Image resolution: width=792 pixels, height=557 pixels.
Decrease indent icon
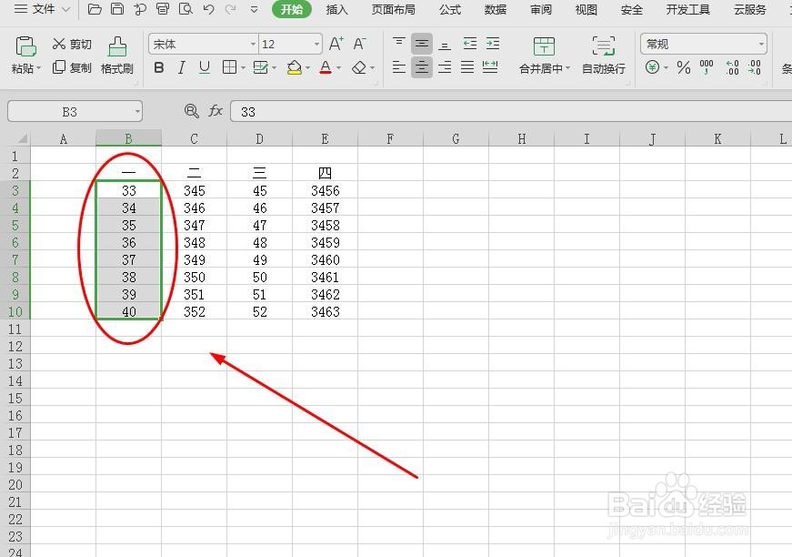pyautogui.click(x=470, y=44)
